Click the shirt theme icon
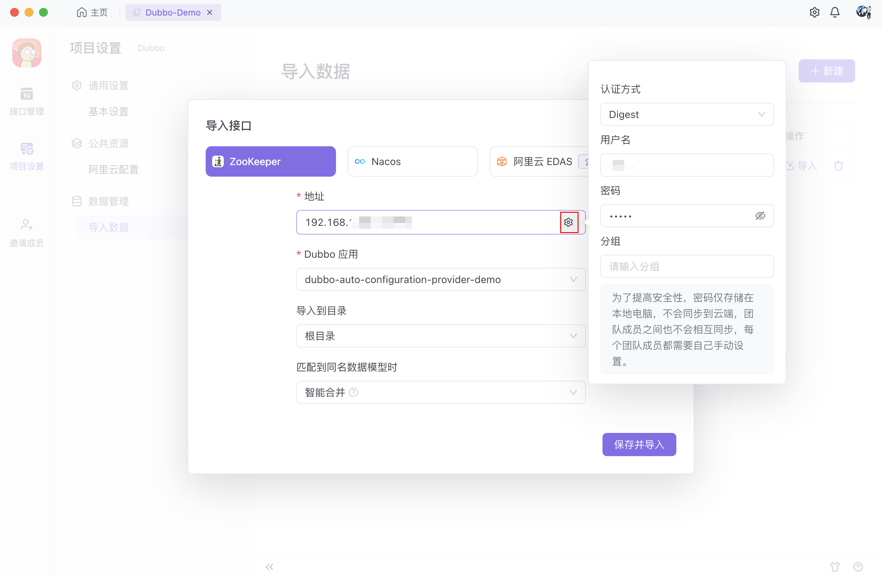Screen dimensions: 882x577 click(x=835, y=566)
